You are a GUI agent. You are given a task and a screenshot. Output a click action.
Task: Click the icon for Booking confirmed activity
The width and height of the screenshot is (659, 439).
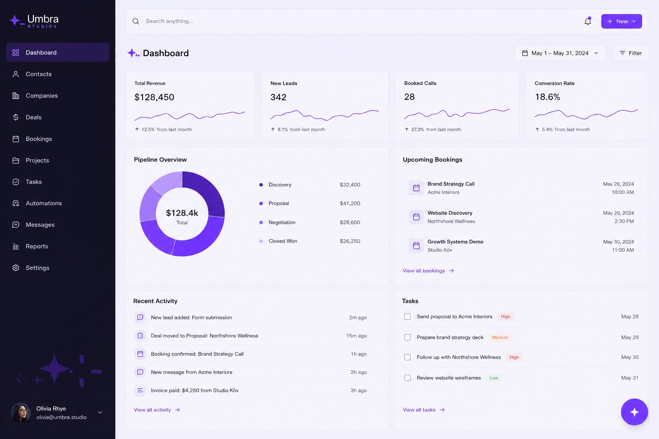click(x=140, y=354)
